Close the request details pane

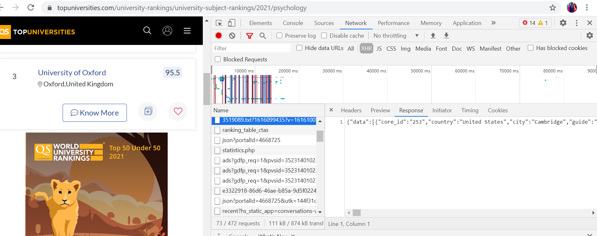pos(331,110)
